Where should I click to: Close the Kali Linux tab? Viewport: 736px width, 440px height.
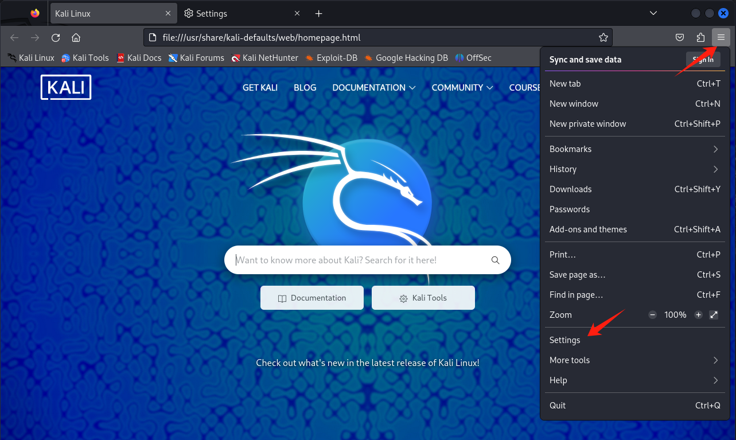[x=168, y=13]
